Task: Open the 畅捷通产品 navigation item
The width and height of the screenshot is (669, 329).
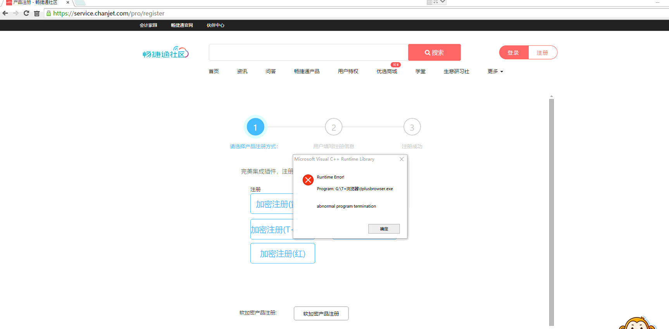Action: tap(307, 71)
